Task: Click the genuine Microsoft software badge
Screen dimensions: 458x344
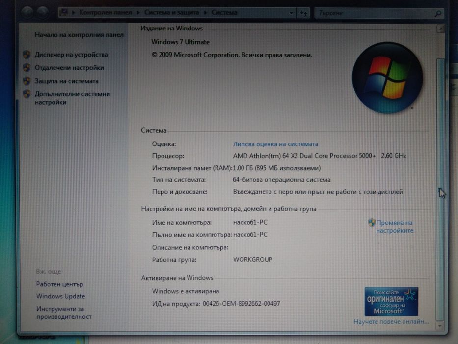Action: tap(391, 302)
